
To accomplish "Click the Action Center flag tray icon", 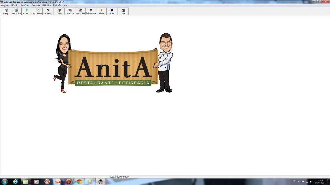I will (303, 182).
